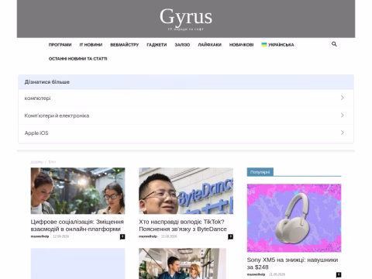Viewport: 372px width, 279px height.
Task: Click author name under TikTok article
Action: pyautogui.click(x=148, y=236)
